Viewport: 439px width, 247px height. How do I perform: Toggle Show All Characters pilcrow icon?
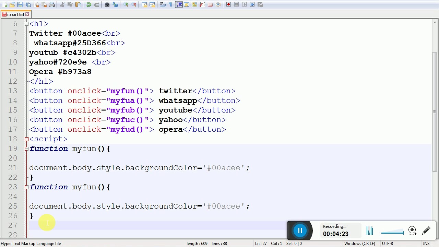tap(171, 4)
